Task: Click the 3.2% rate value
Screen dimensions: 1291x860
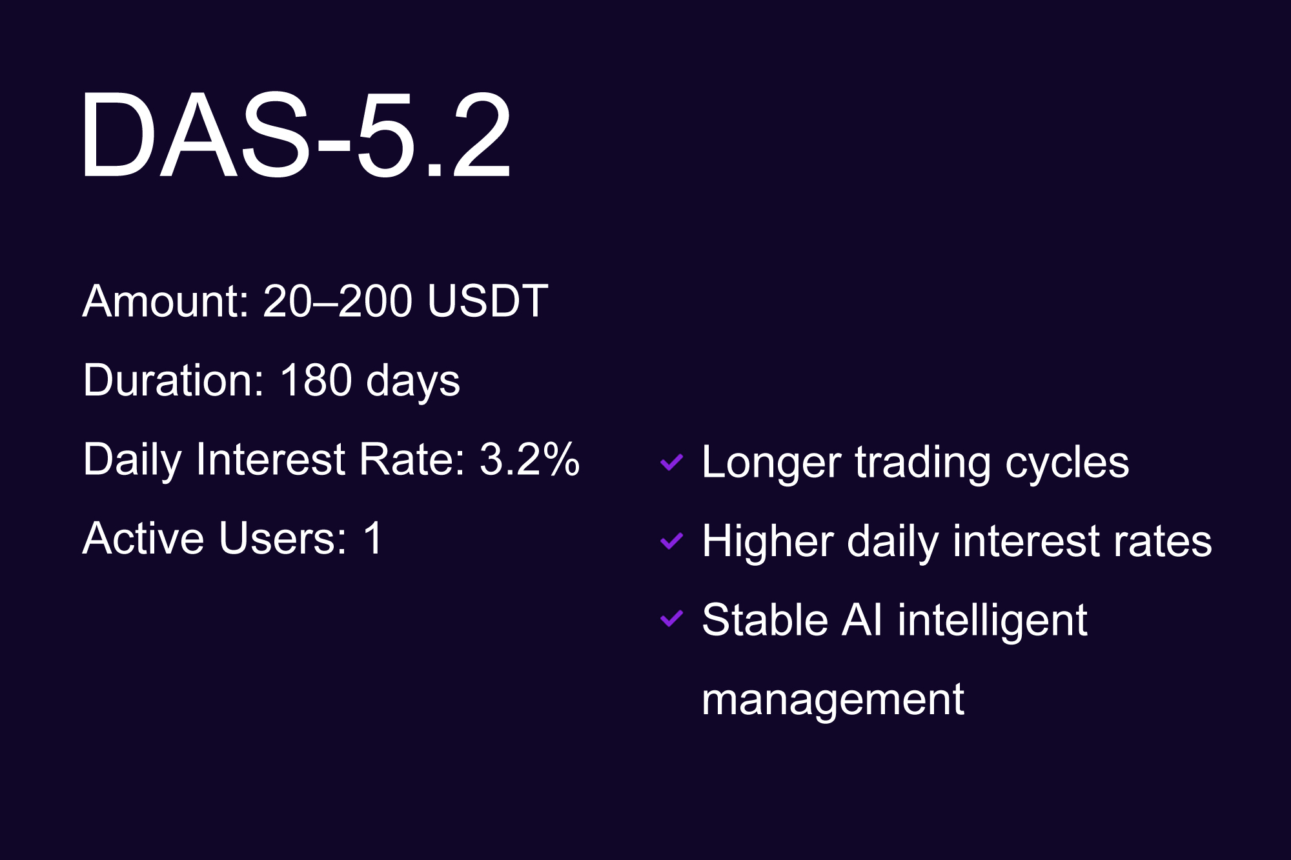Action: [x=529, y=459]
